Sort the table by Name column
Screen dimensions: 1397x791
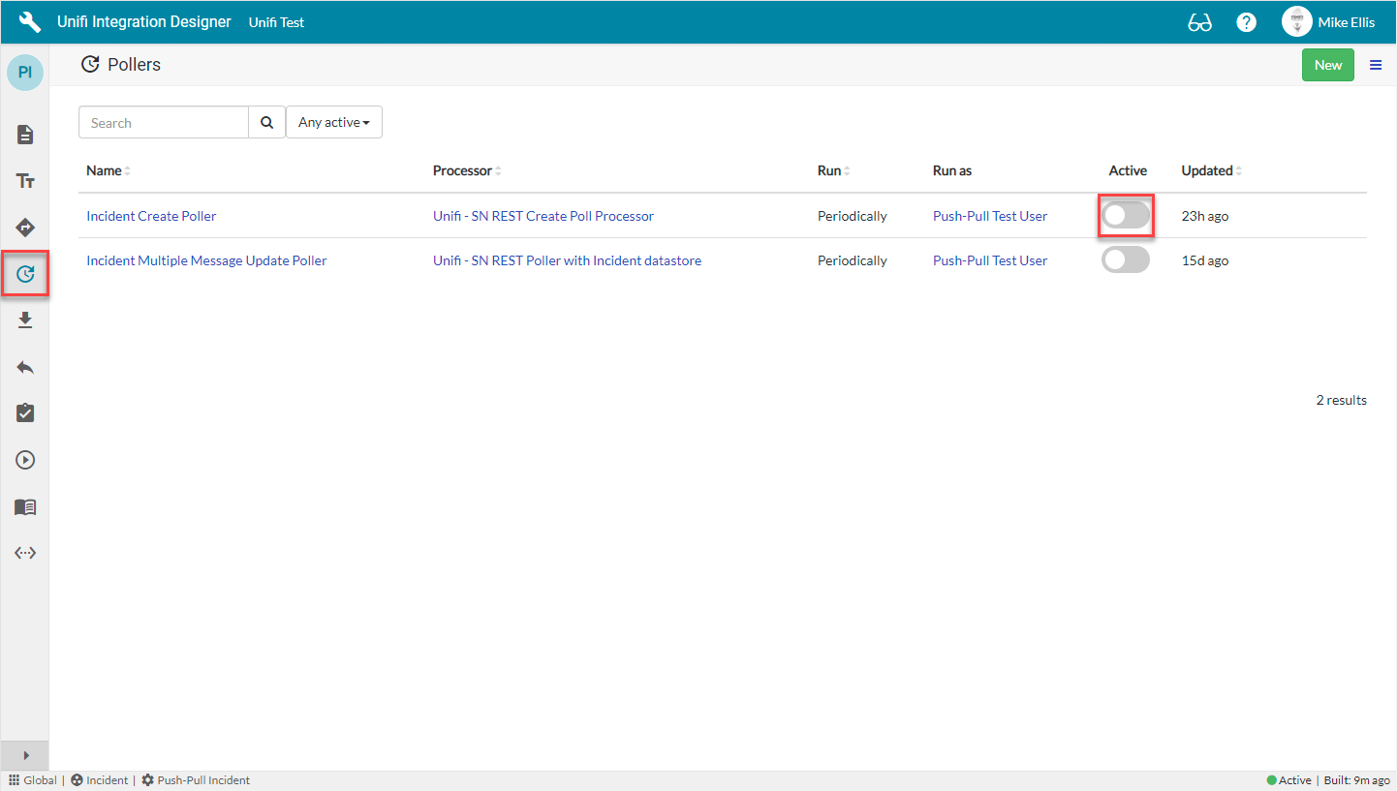[x=105, y=171]
